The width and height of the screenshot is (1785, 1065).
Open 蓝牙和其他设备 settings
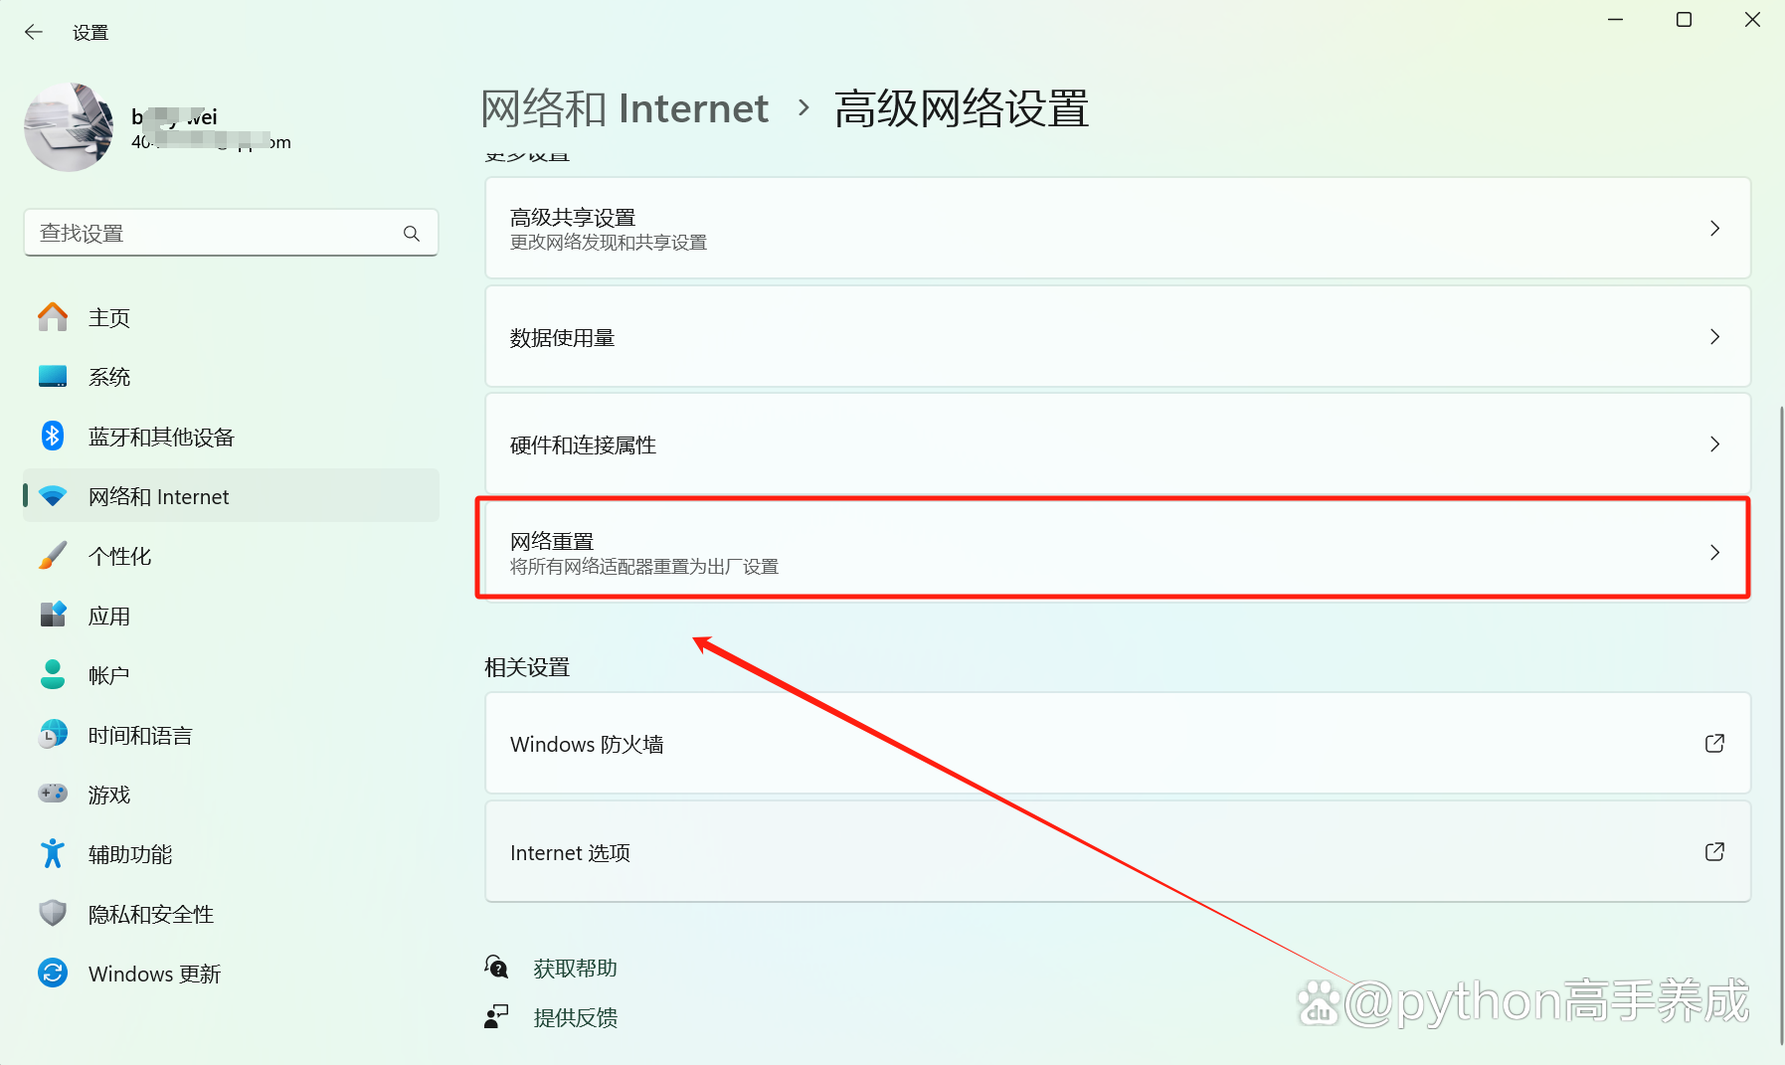pyautogui.click(x=231, y=437)
